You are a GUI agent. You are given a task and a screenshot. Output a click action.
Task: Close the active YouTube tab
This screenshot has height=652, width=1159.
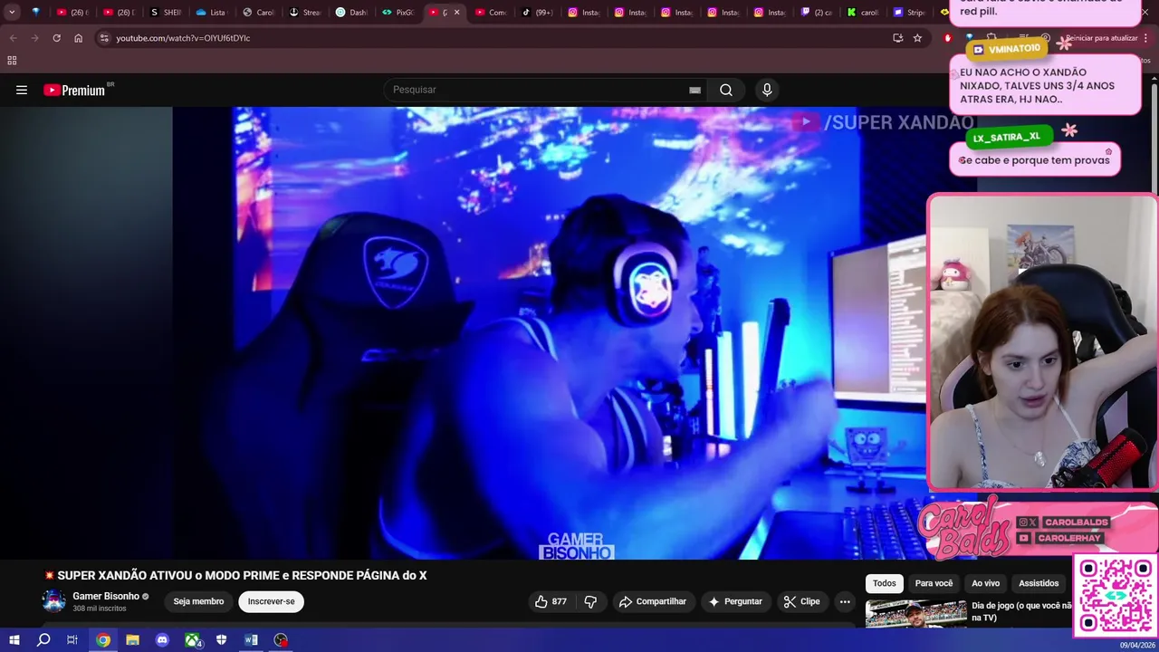click(x=456, y=13)
